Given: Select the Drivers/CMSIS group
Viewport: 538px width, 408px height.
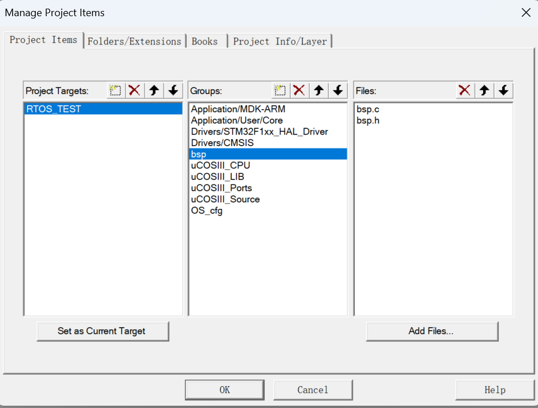Looking at the screenshot, I should (268, 143).
